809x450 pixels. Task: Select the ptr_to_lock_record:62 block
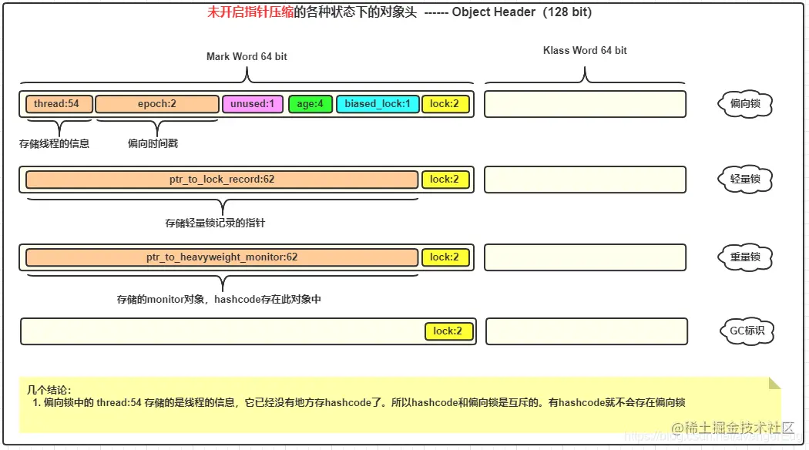pyautogui.click(x=221, y=180)
